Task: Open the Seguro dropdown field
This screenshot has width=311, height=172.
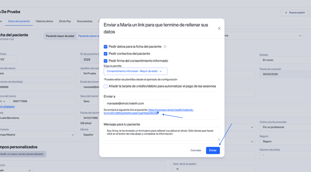Action: (x=285, y=141)
